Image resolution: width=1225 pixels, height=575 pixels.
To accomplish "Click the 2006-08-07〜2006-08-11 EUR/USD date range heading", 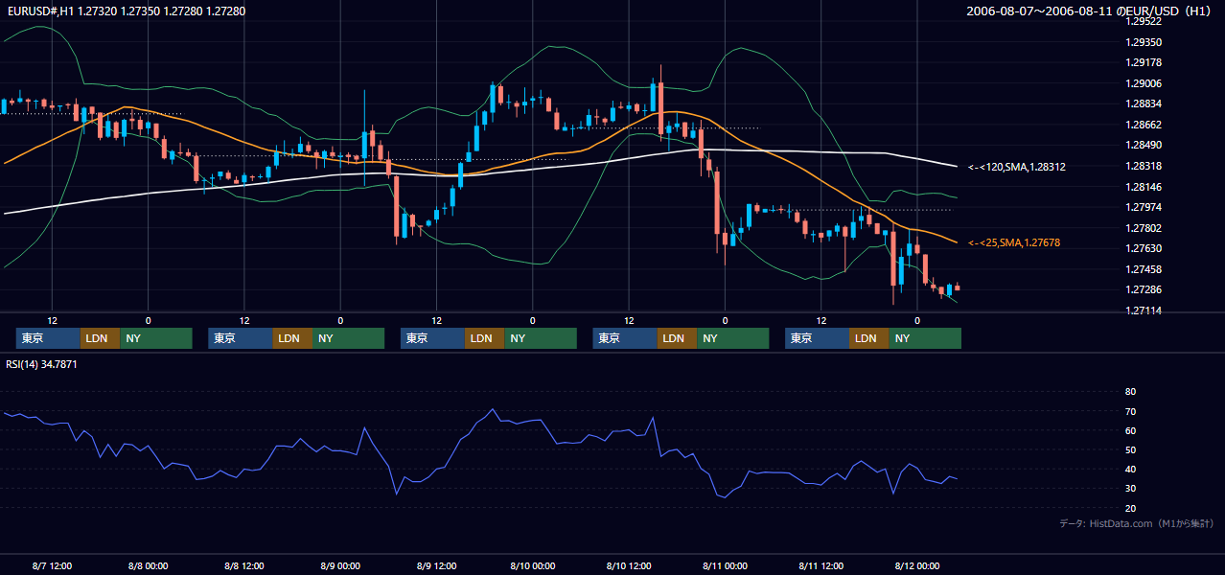I will click(x=1090, y=11).
